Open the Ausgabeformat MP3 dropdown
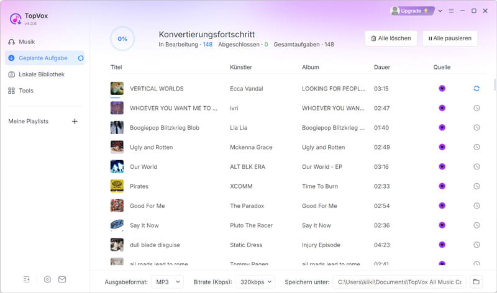 click(x=167, y=282)
